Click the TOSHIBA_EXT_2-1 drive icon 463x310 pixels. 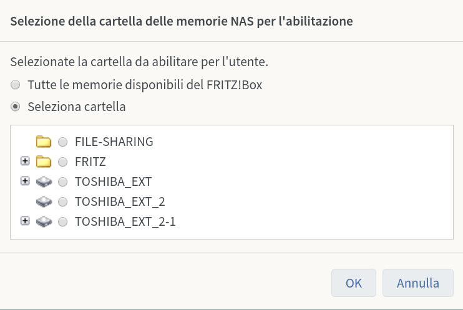pos(43,221)
